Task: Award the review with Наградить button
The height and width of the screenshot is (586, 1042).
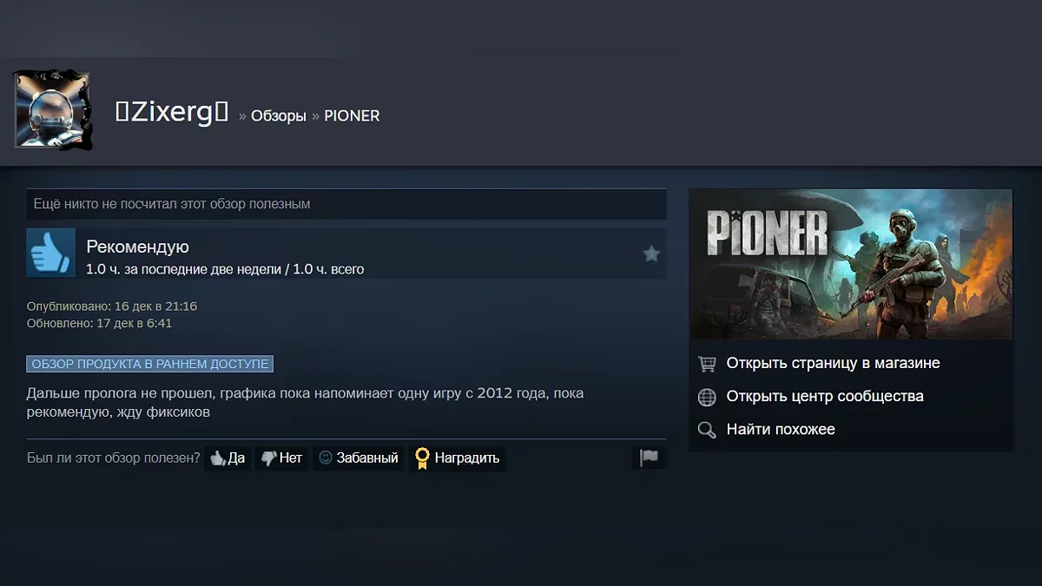Action: click(x=457, y=458)
